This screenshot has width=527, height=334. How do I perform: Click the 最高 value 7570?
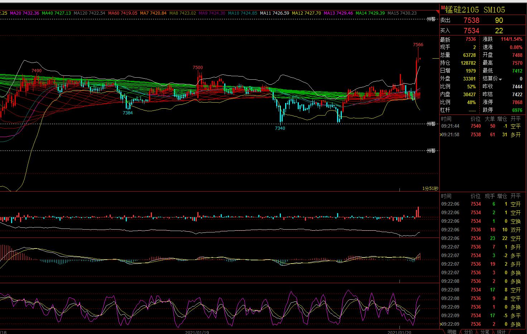(x=517, y=63)
